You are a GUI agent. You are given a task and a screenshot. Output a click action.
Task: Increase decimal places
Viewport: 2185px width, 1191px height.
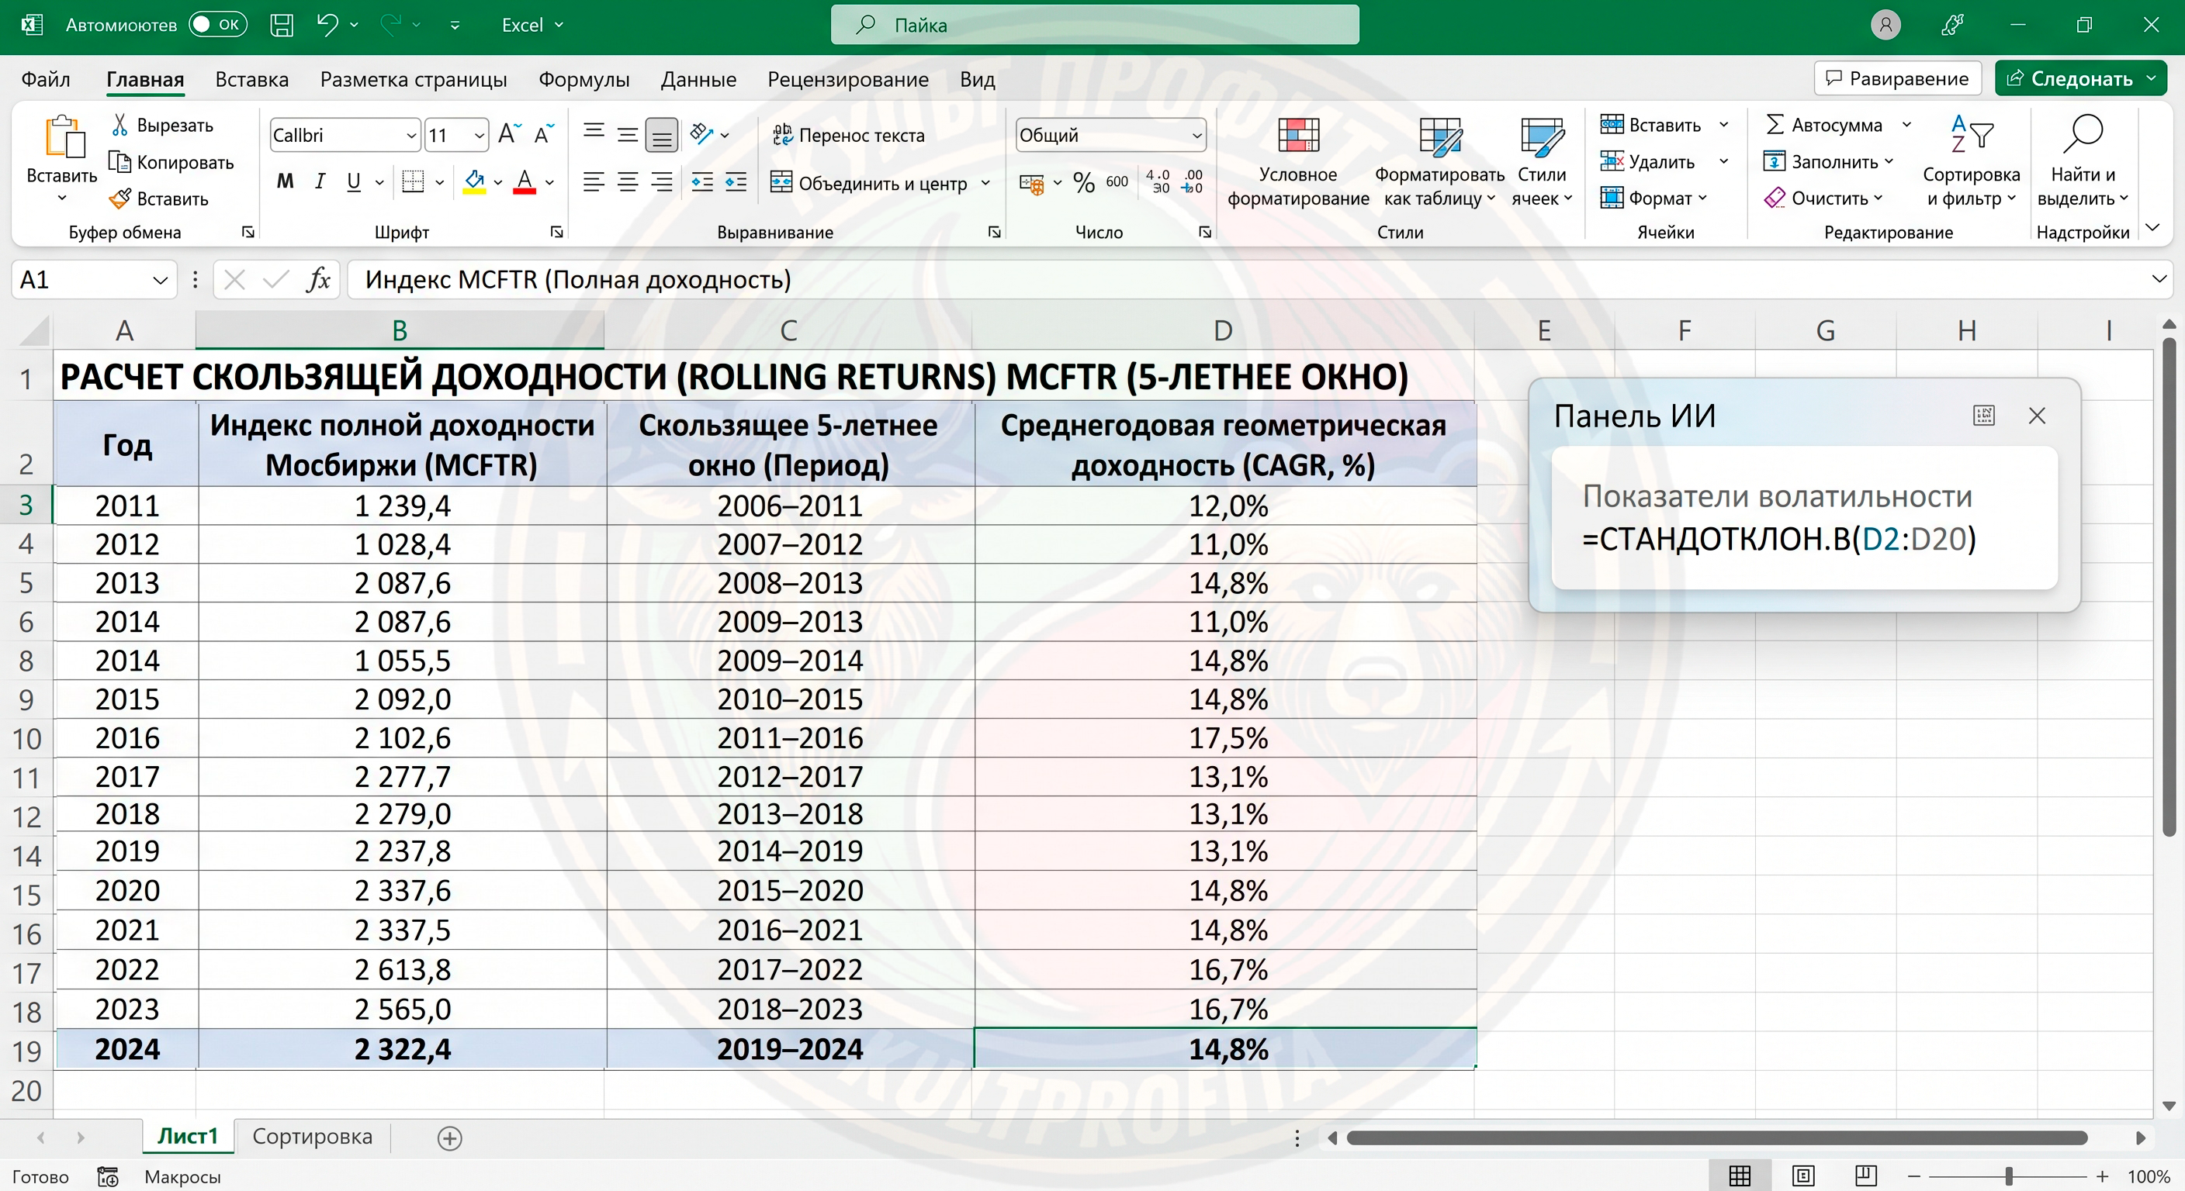pos(1158,181)
